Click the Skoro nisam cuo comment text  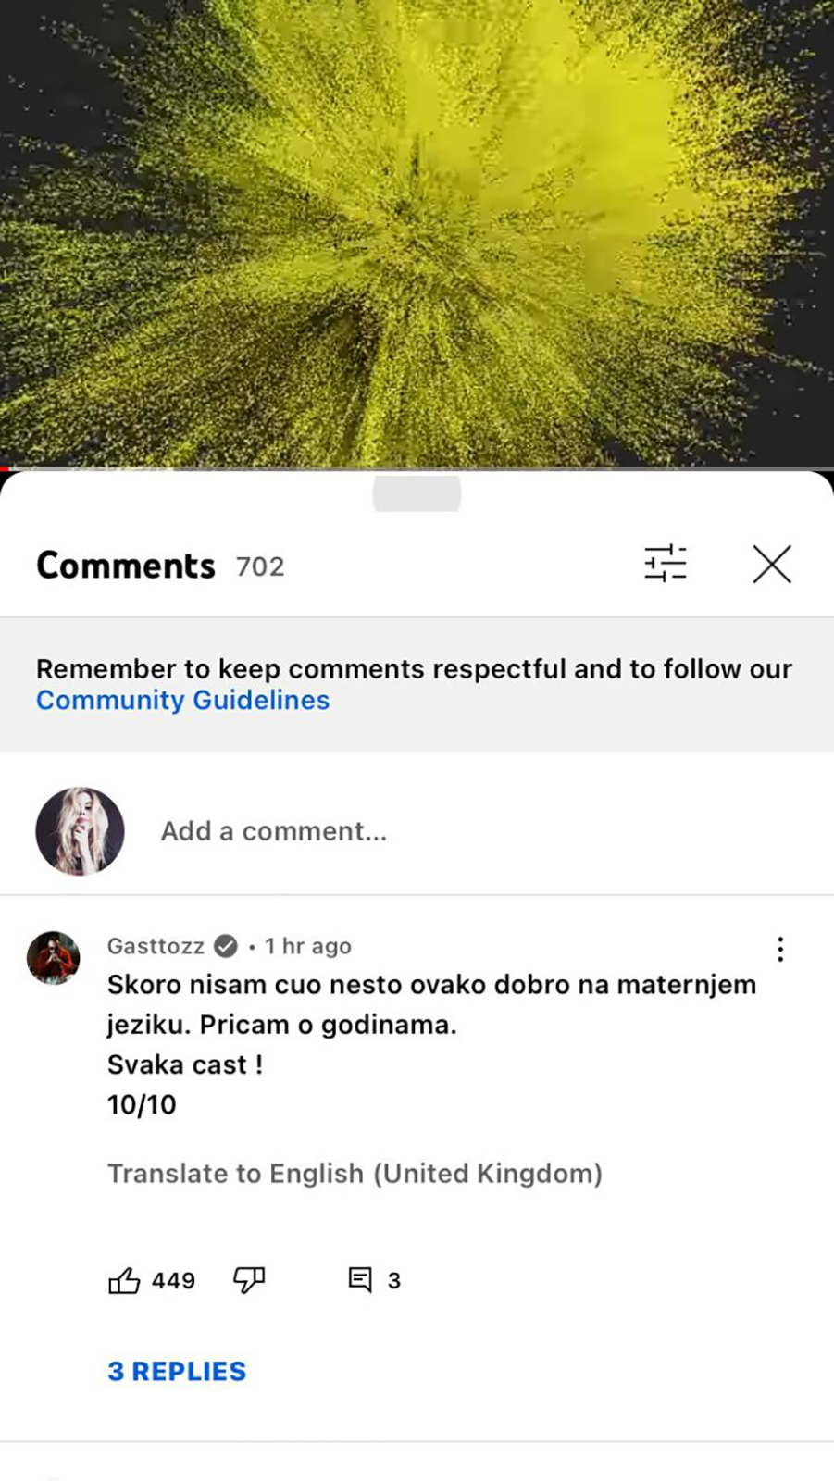pyautogui.click(x=431, y=1044)
